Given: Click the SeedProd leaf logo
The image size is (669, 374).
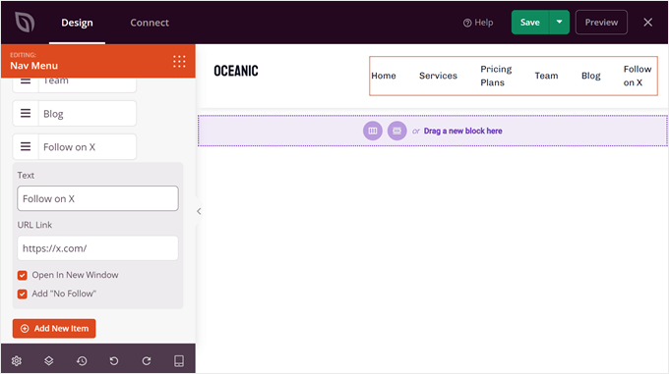Looking at the screenshot, I should pyautogui.click(x=25, y=23).
